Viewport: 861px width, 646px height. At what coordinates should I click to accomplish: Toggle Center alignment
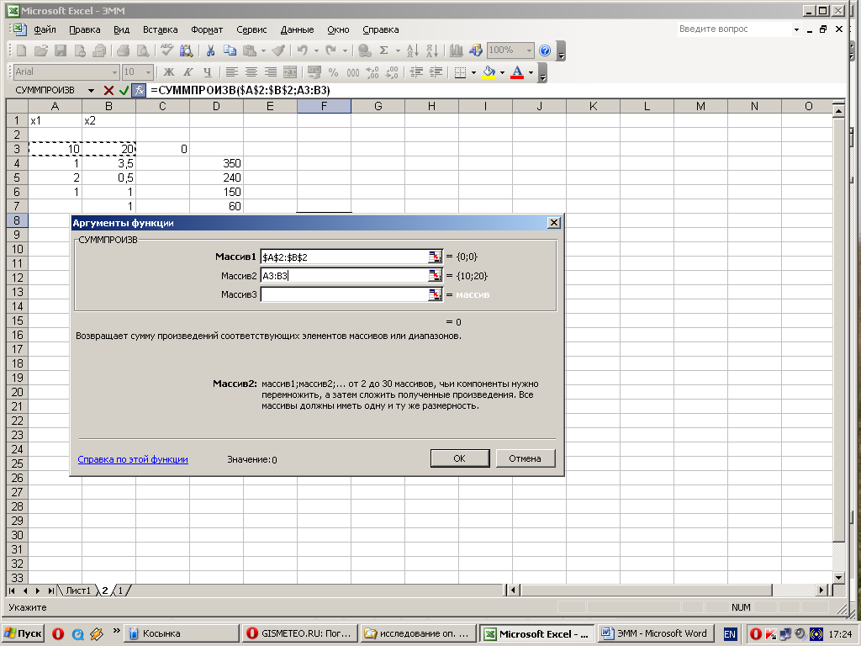click(251, 72)
